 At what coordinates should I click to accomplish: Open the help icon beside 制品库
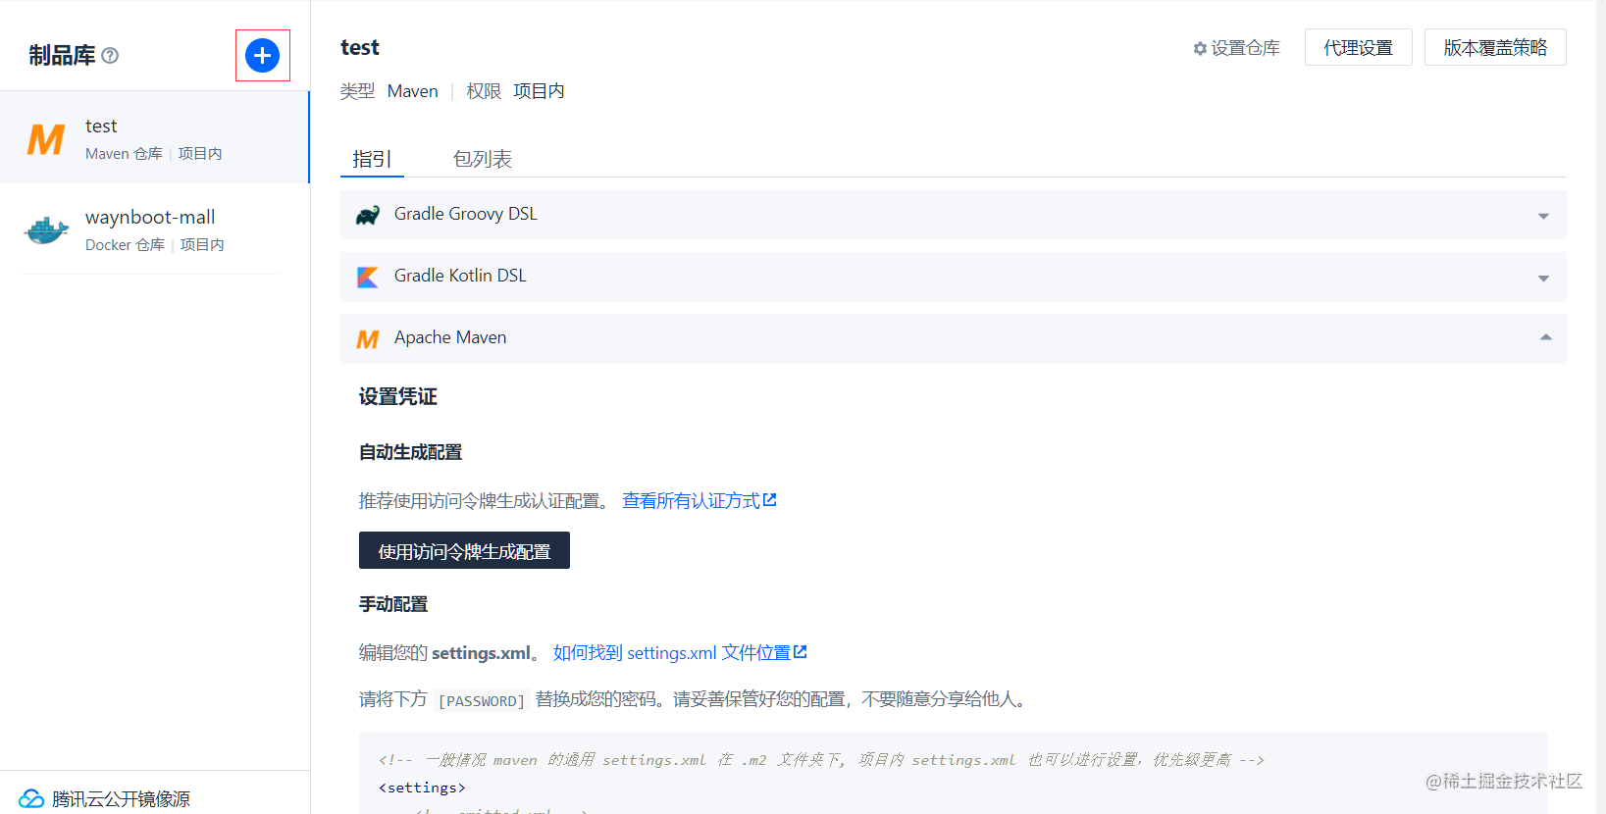[x=110, y=56]
